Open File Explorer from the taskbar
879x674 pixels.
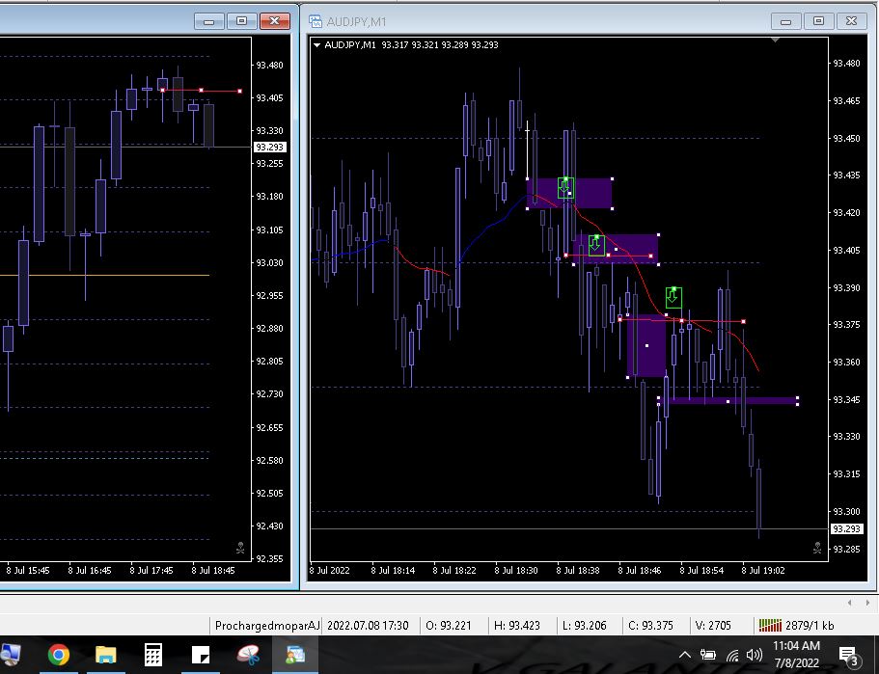point(105,656)
